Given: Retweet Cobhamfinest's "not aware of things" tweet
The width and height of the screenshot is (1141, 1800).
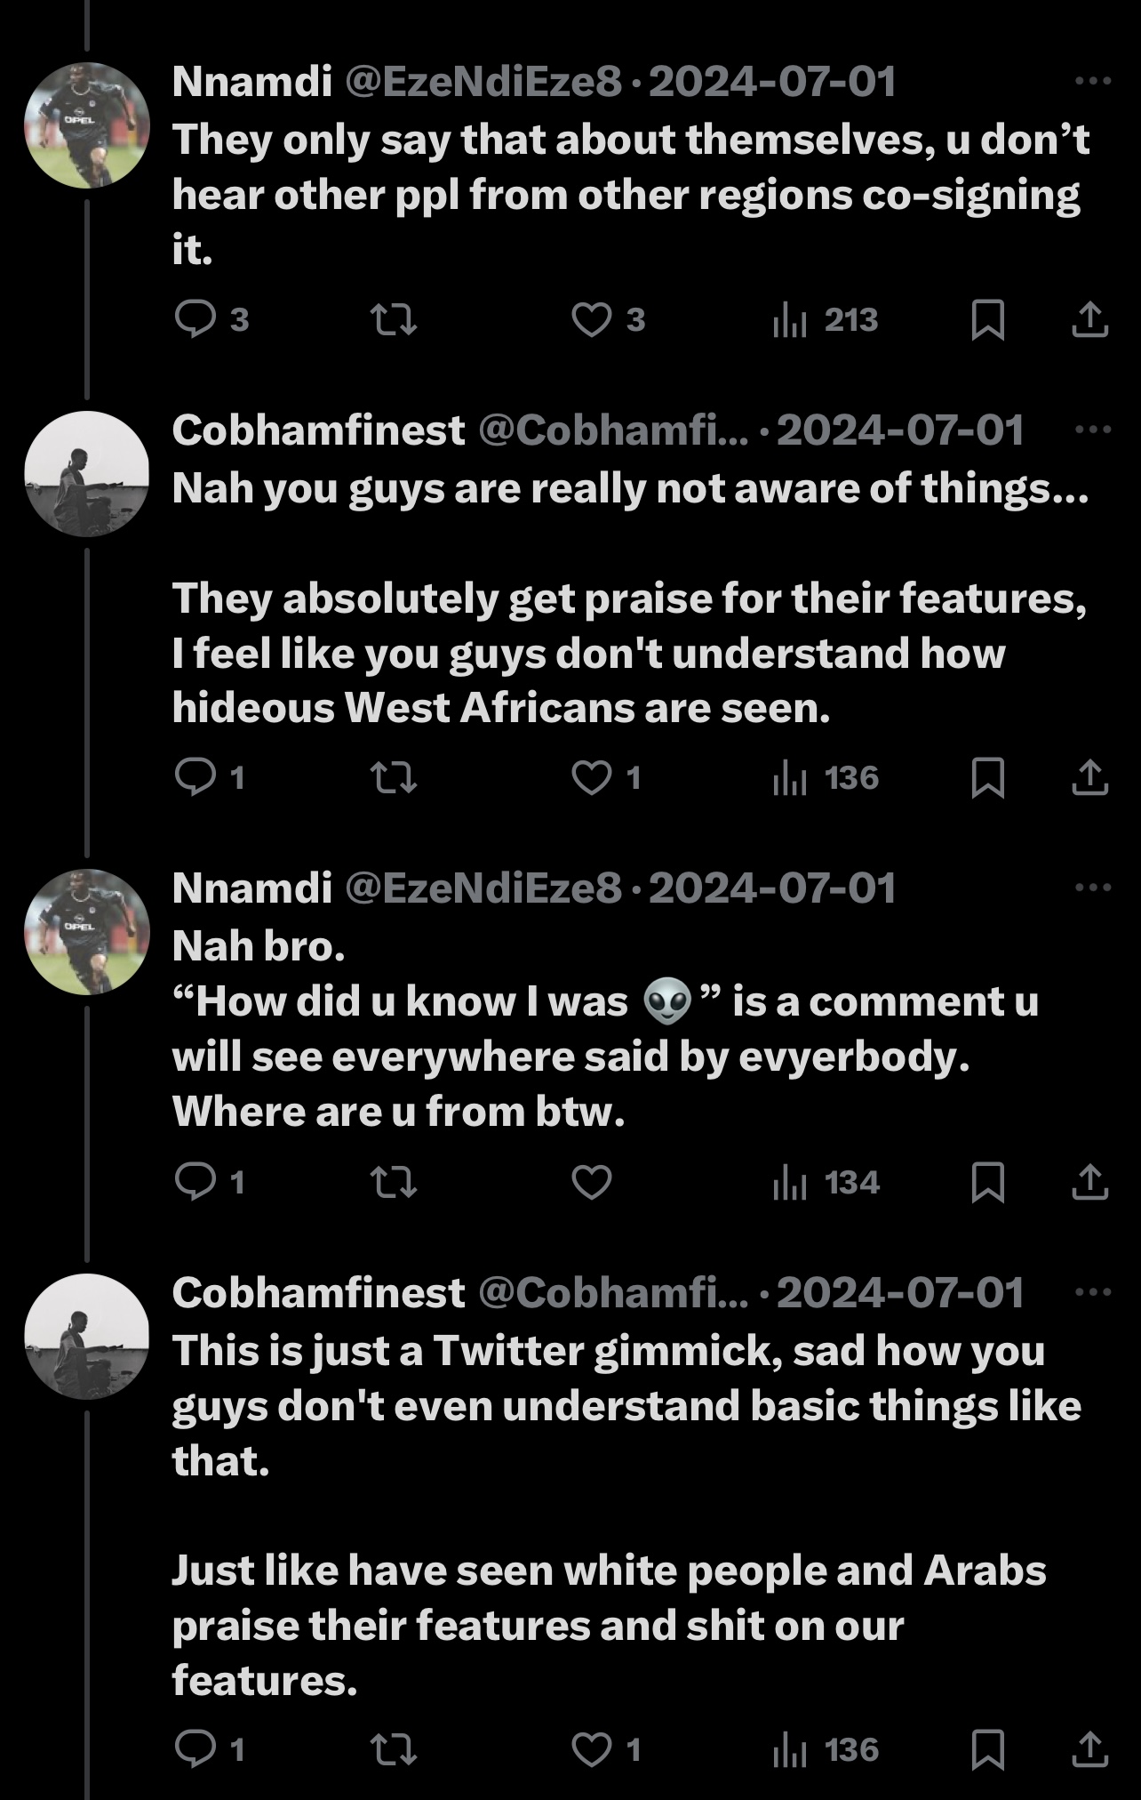Looking at the screenshot, I should click(393, 778).
